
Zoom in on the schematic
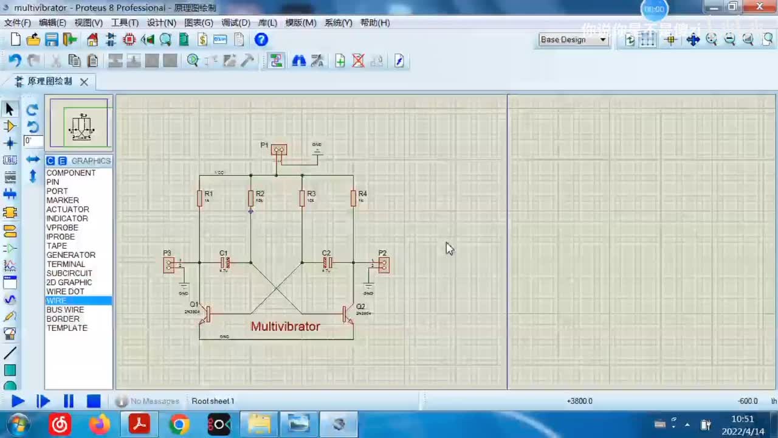click(711, 40)
